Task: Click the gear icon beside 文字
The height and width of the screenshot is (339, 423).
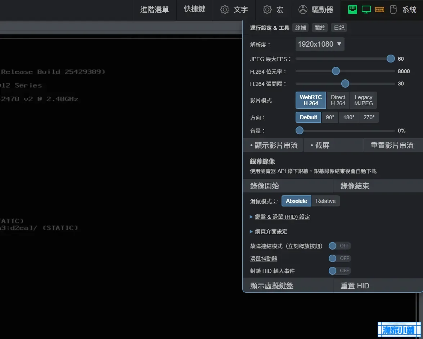Action: point(224,10)
